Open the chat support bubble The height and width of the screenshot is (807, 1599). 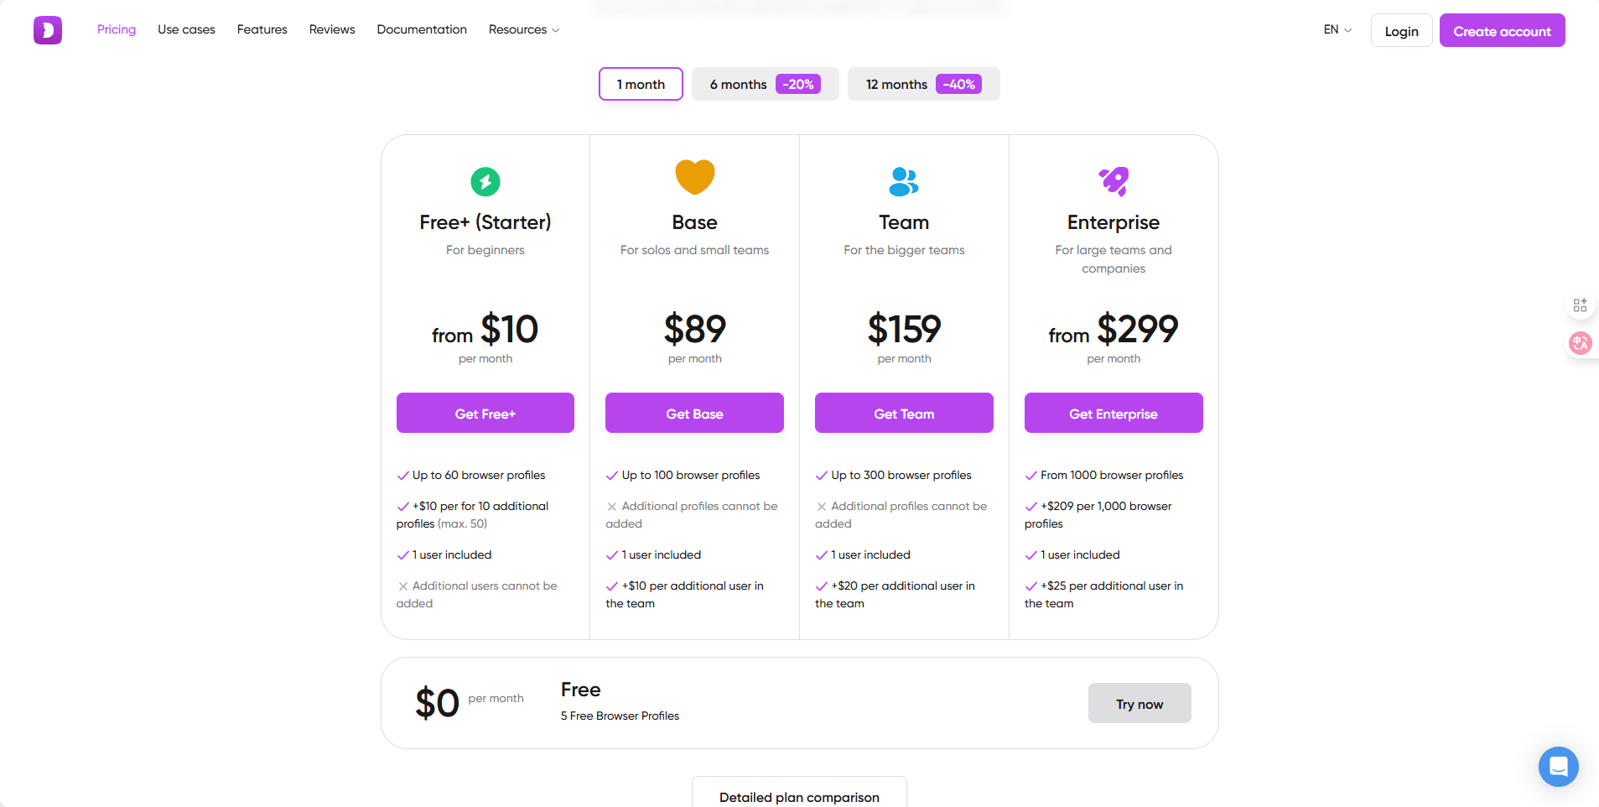pos(1557,766)
